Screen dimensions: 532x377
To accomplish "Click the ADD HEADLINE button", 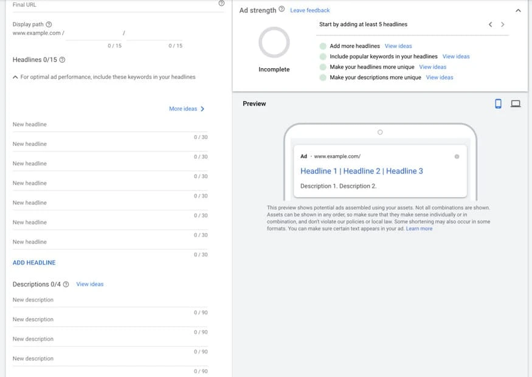I will pyautogui.click(x=34, y=262).
